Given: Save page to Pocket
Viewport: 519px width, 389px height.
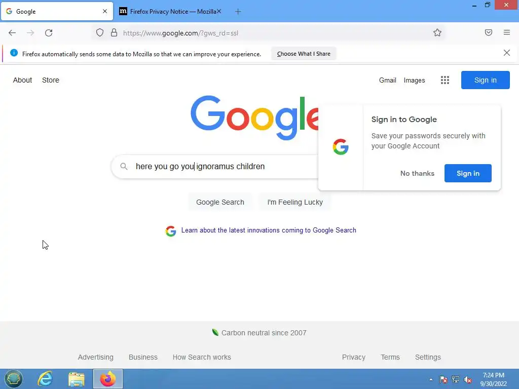Looking at the screenshot, I should click(x=488, y=32).
